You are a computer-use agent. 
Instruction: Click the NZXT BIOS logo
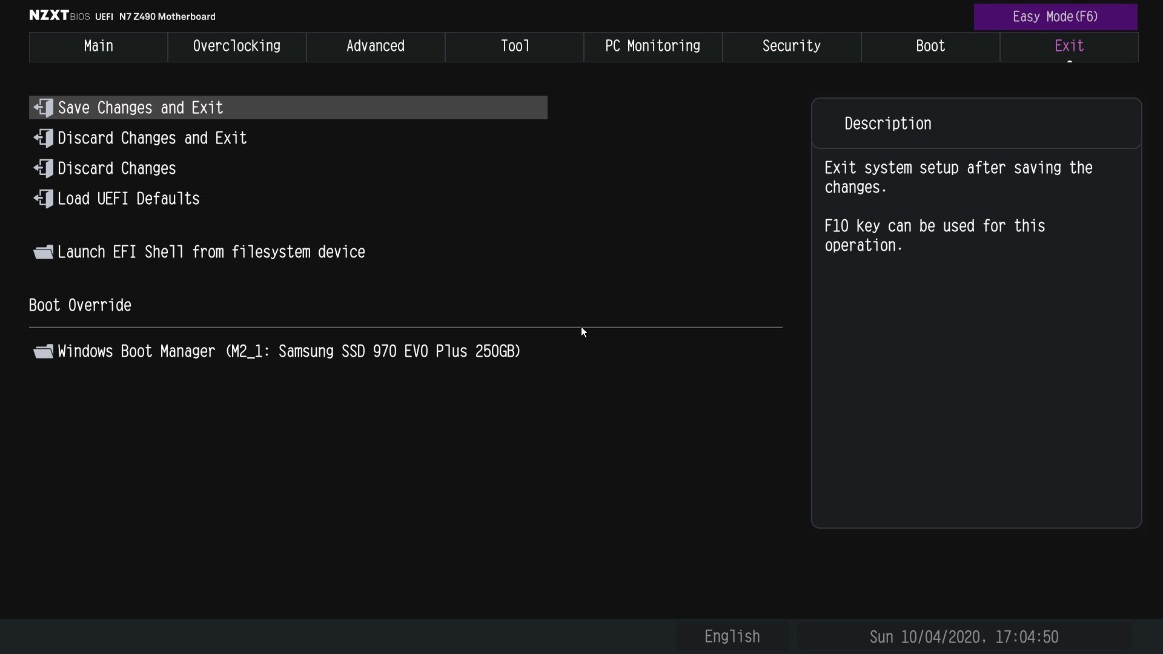(x=59, y=16)
